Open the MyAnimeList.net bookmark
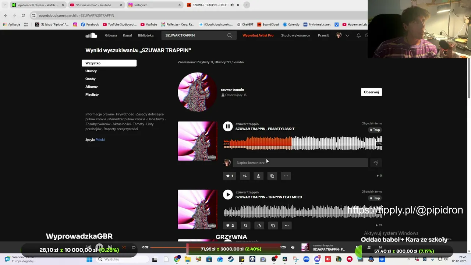 tap(317, 25)
